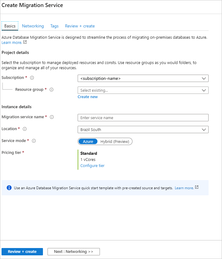
Task: Click Next : Networking button
Action: click(x=73, y=251)
